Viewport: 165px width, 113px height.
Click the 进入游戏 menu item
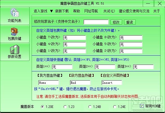click(41, 11)
